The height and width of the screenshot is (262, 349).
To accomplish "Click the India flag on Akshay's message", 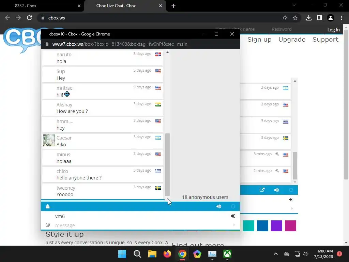I will pos(158,104).
